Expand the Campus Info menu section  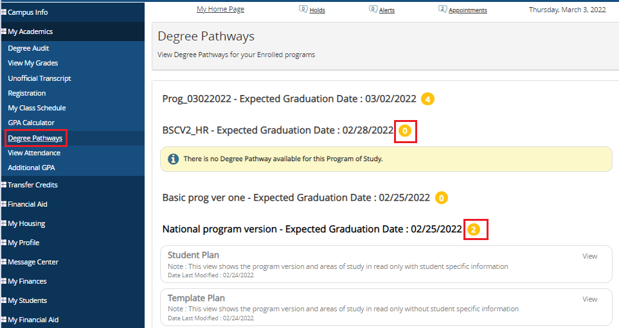[28, 12]
